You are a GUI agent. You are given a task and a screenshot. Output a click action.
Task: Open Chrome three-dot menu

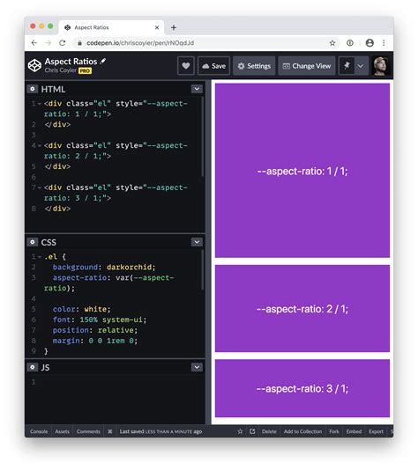[384, 43]
